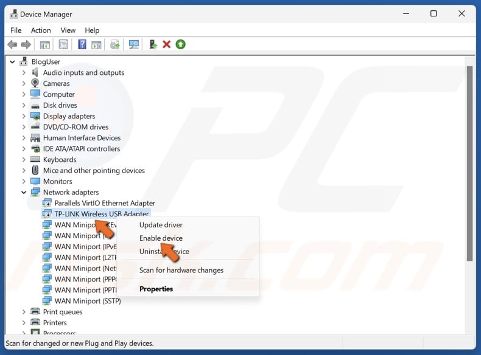Expand the Disk drives chevron
481x355 pixels.
coord(24,105)
